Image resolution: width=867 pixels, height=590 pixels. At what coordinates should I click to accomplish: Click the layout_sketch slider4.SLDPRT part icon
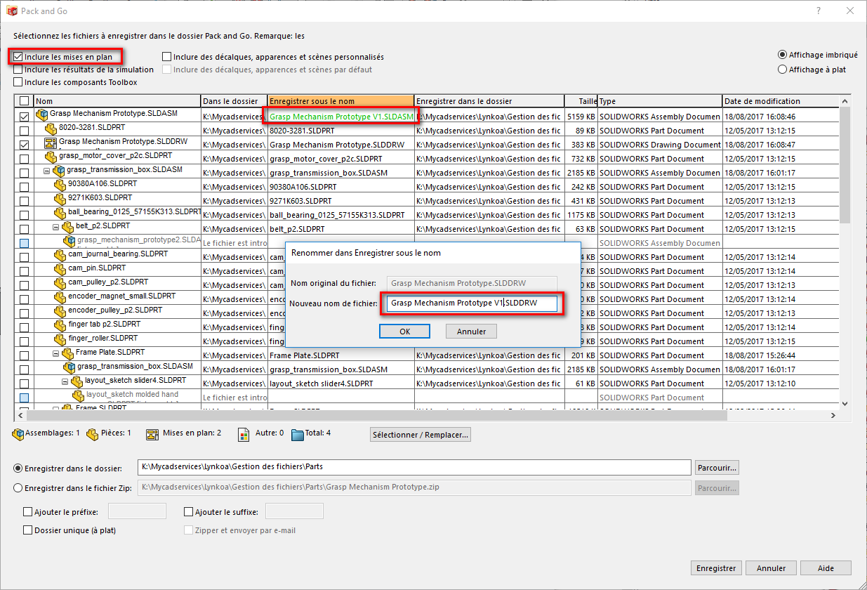[x=77, y=381]
